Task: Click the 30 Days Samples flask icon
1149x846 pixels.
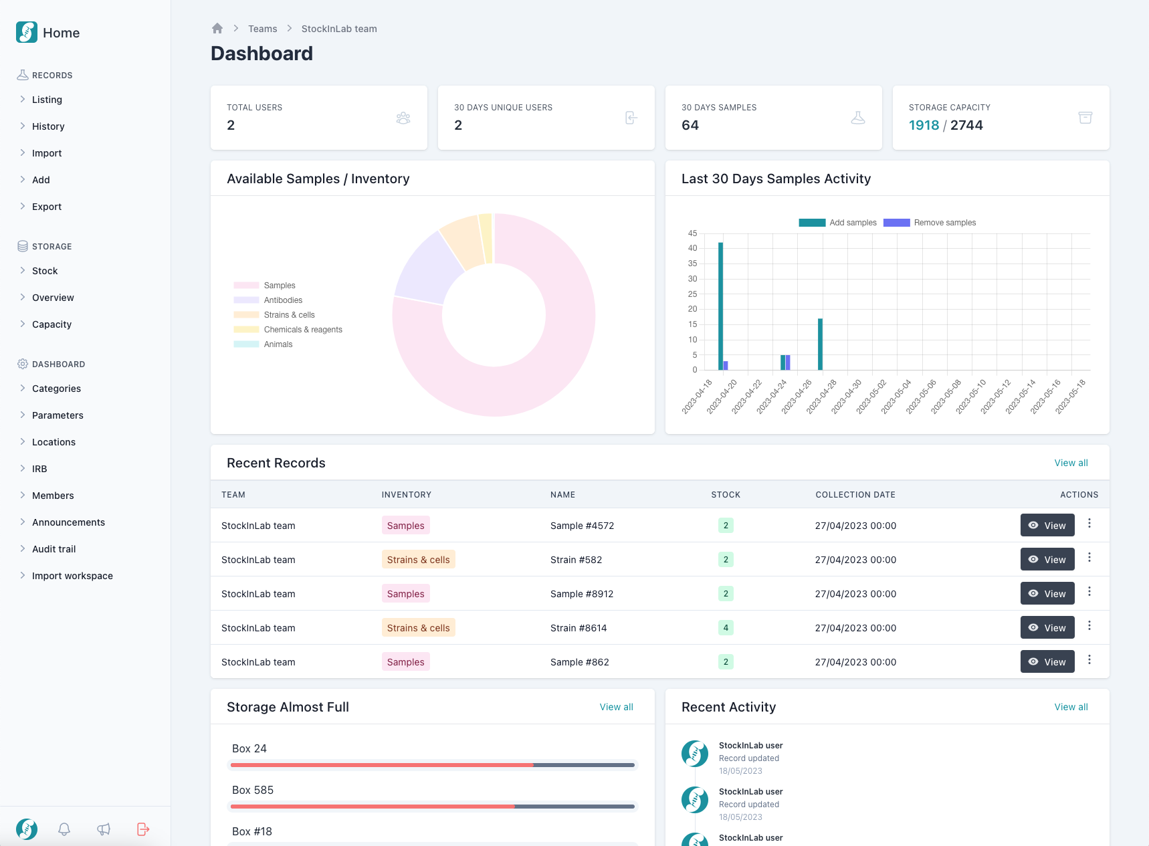Action: [x=858, y=118]
